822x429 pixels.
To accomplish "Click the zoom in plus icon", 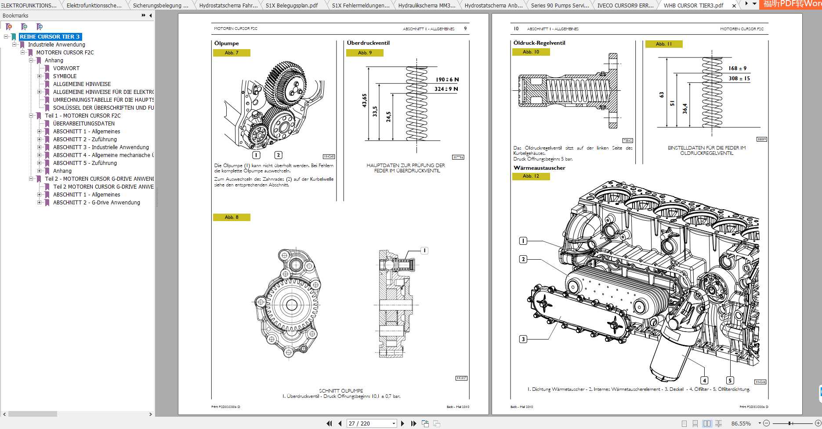I will point(818,423).
